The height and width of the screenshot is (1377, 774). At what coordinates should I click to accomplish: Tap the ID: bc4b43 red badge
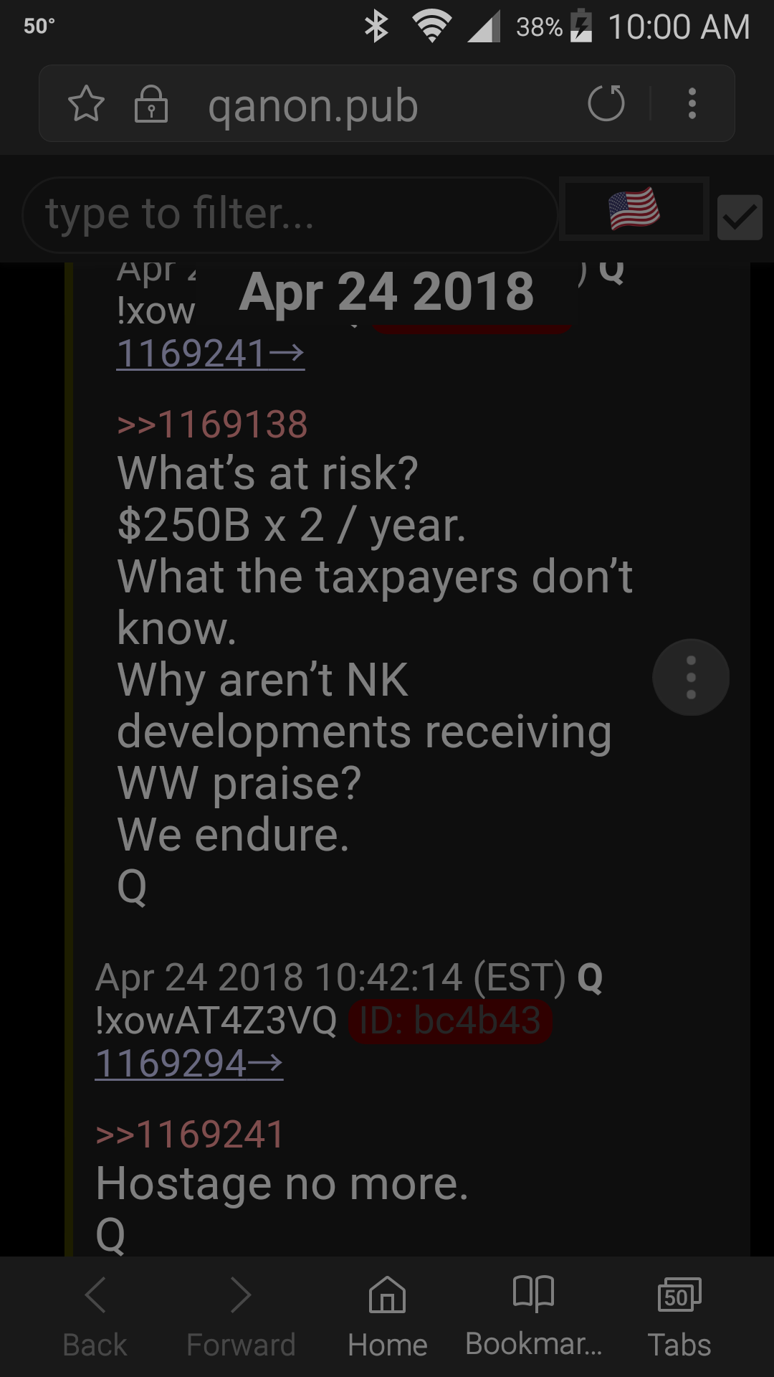[450, 1020]
